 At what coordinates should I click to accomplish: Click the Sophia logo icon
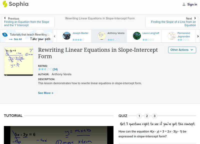click(5, 4)
